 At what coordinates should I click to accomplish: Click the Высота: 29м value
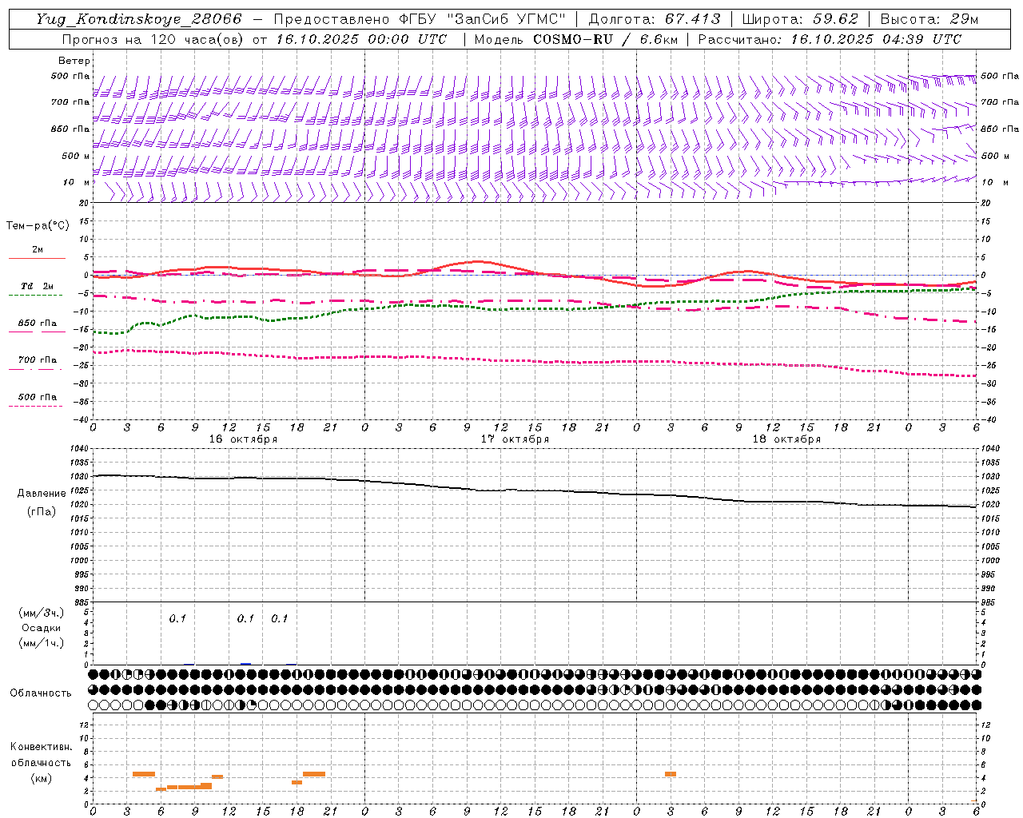click(929, 19)
